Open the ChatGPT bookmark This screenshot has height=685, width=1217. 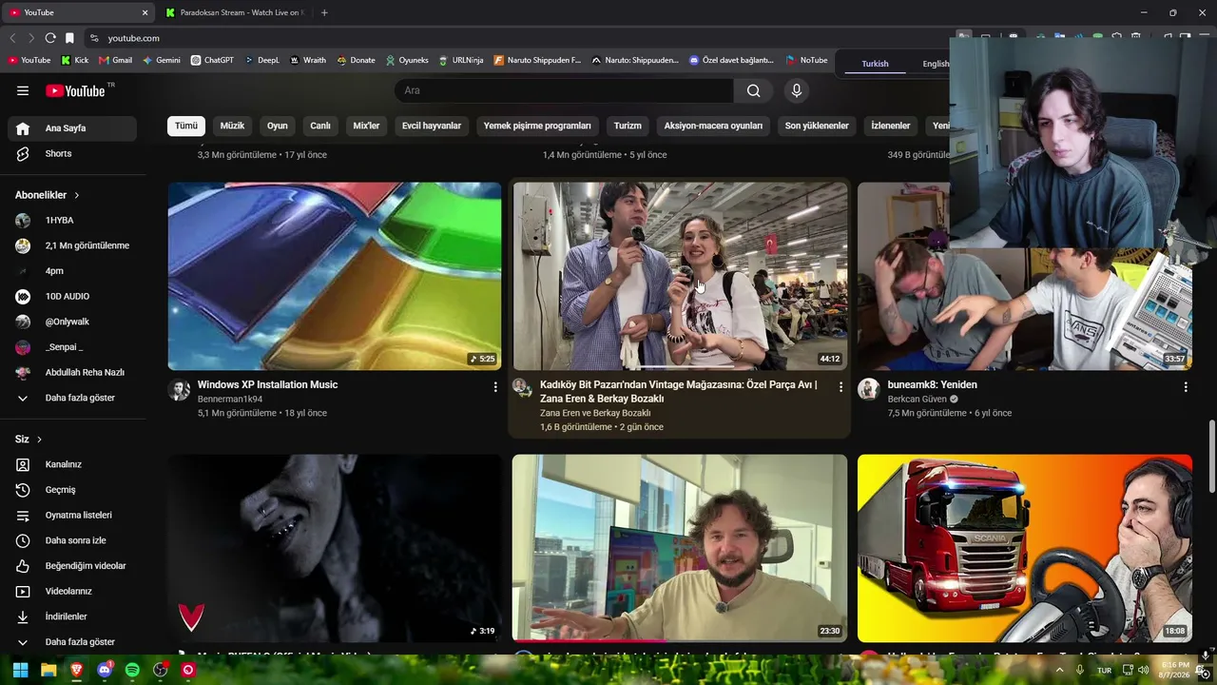tap(212, 60)
